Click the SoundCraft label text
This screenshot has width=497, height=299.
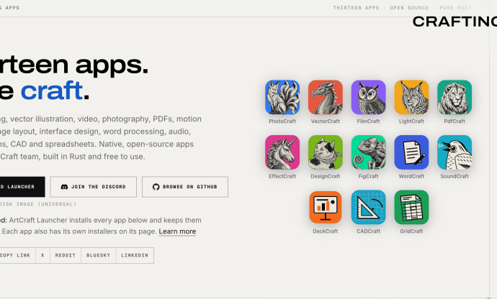(x=455, y=176)
